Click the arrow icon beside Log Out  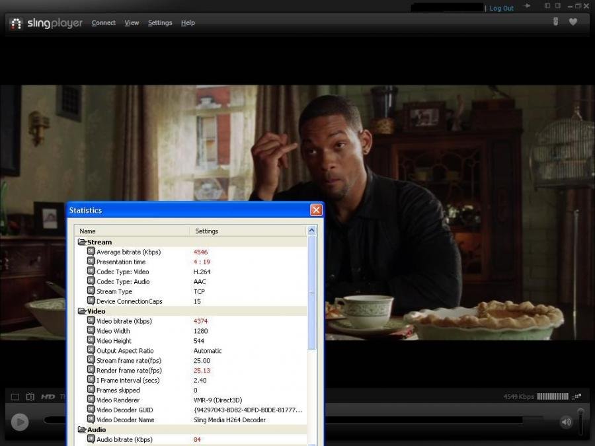pos(527,6)
